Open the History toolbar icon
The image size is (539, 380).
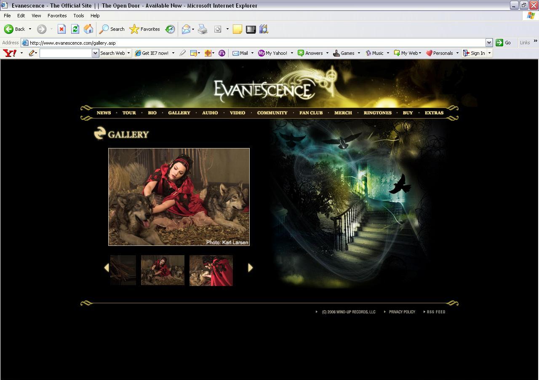click(170, 29)
